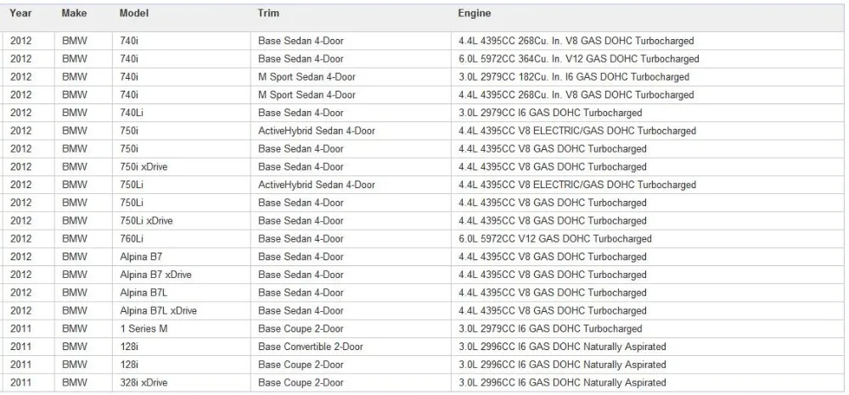Viewport: 849px width, 395px height.
Task: Click the M Sport Sedan 4-Door 4.4L row trim
Action: point(351,95)
